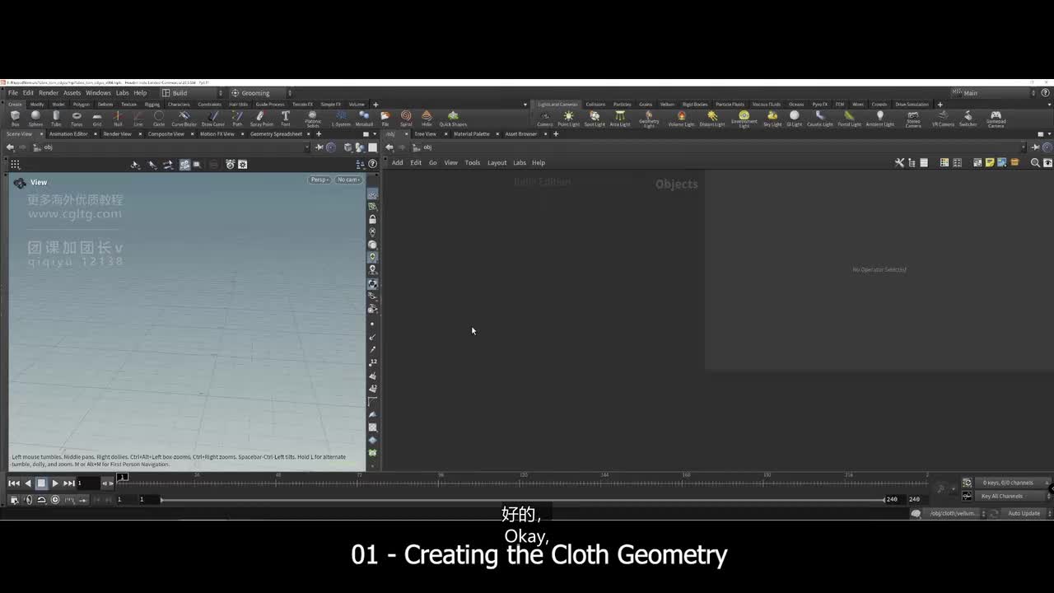Click the stop playback button
Viewport: 1054px width, 593px height.
click(x=41, y=483)
